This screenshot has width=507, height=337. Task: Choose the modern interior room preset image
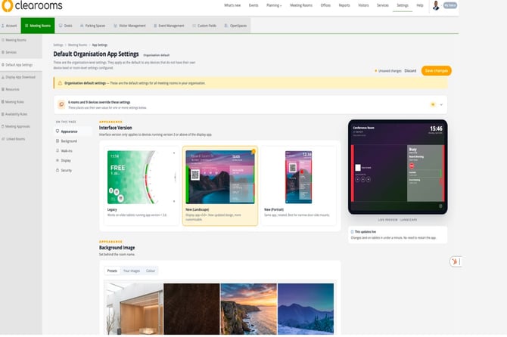pyautogui.click(x=135, y=309)
